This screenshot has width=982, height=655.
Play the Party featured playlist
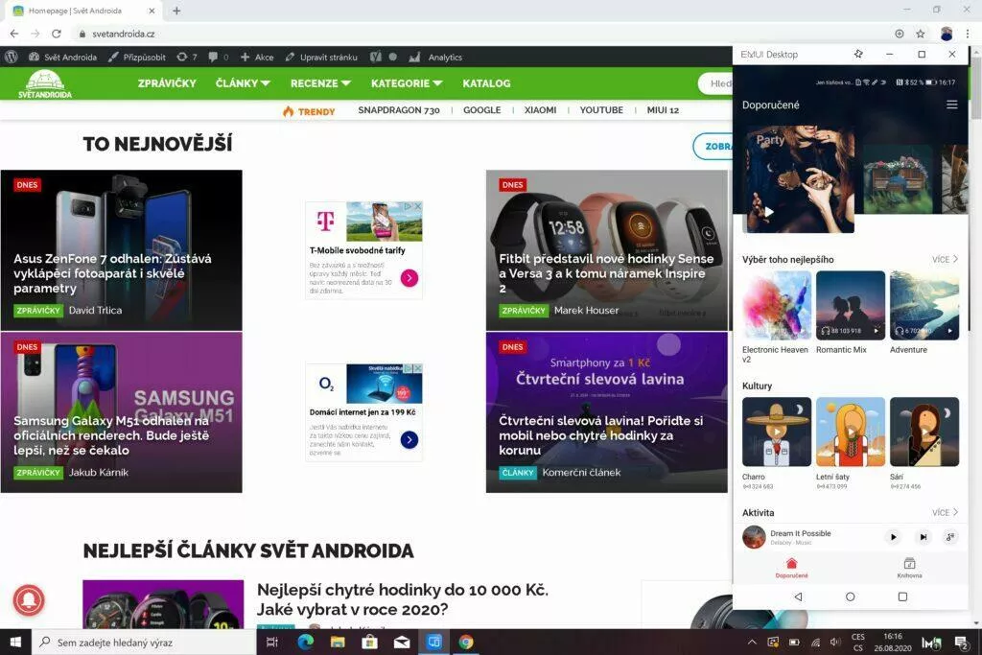click(x=769, y=212)
